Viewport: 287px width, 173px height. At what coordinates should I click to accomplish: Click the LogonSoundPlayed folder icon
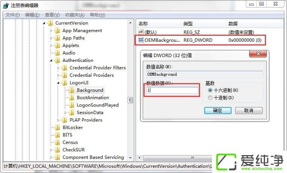(x=72, y=105)
